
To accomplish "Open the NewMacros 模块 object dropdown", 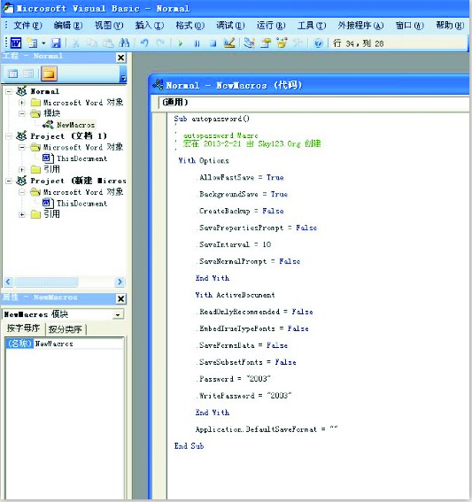I will pyautogui.click(x=118, y=314).
